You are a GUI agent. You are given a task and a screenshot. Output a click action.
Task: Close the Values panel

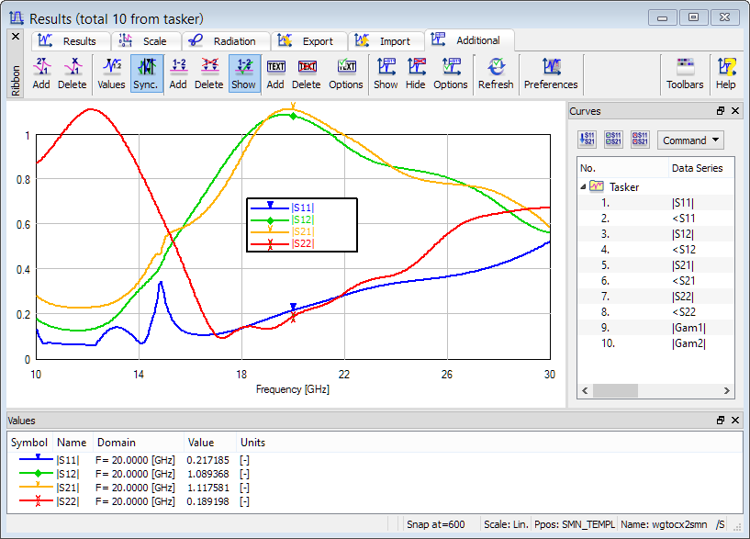coord(735,420)
